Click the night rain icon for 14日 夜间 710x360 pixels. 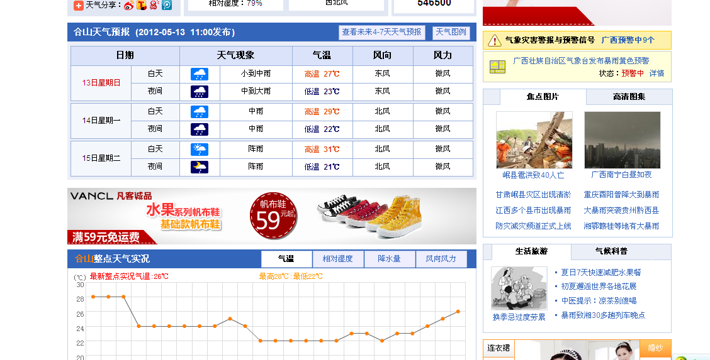(x=200, y=129)
